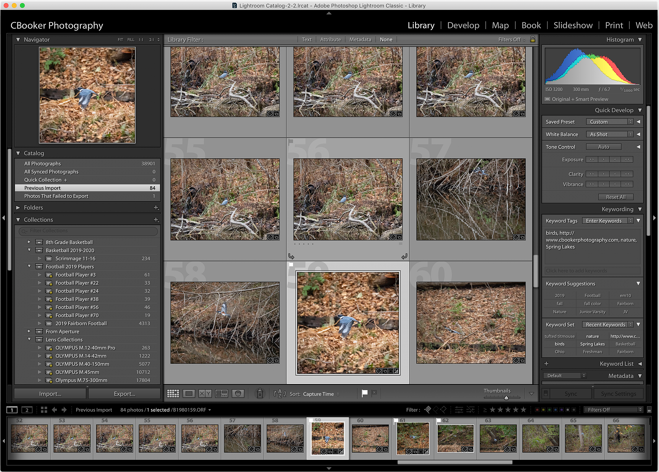Toggle the filmstrip filter on/off switch
The image size is (659, 472).
(649, 410)
